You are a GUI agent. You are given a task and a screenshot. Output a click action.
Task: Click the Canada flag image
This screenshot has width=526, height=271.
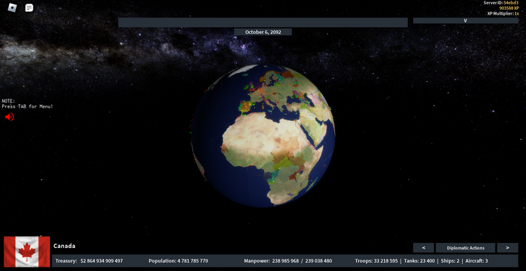[x=27, y=252]
